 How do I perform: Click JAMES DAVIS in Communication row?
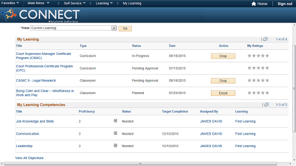pyautogui.click(x=211, y=134)
